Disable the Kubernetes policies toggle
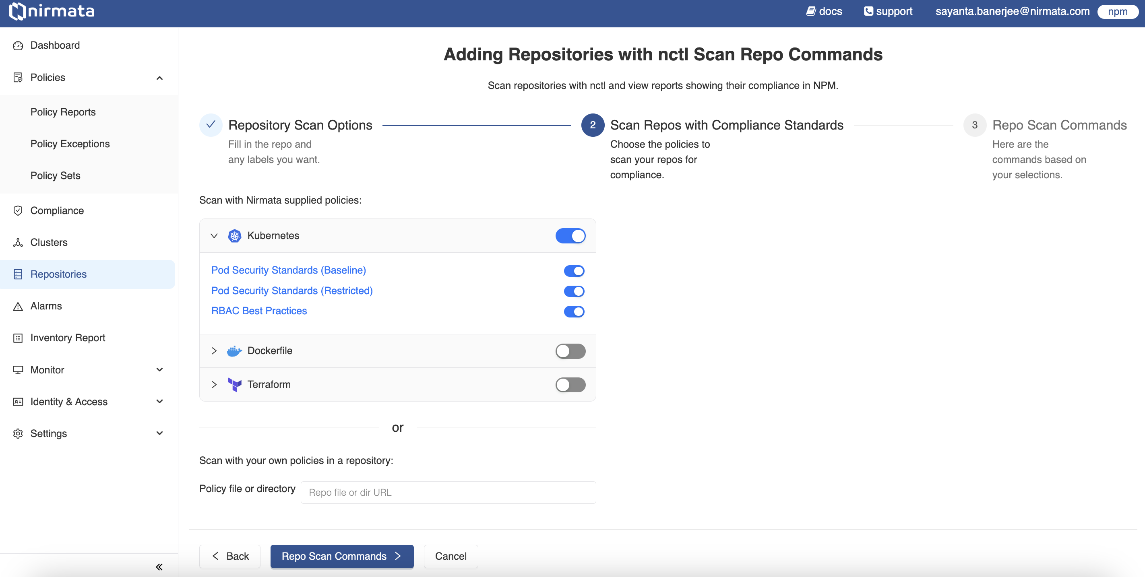 [570, 236]
